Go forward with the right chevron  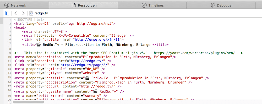point(23,13)
